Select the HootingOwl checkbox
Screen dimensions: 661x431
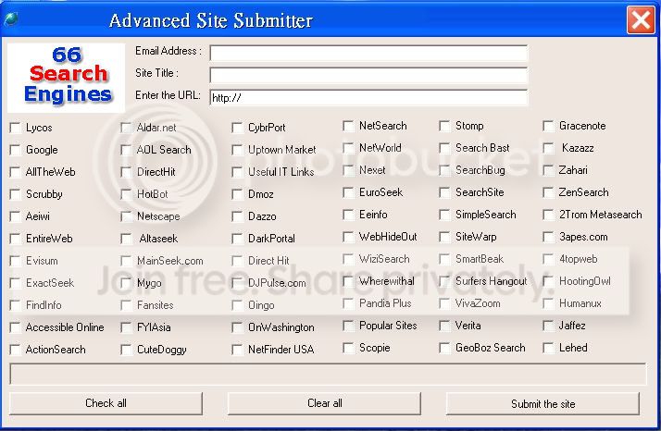click(x=548, y=281)
